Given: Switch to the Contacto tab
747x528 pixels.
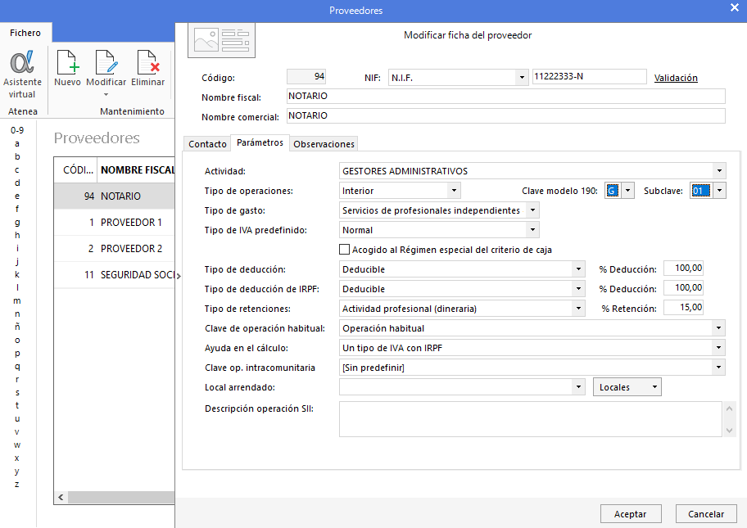Looking at the screenshot, I should [206, 143].
